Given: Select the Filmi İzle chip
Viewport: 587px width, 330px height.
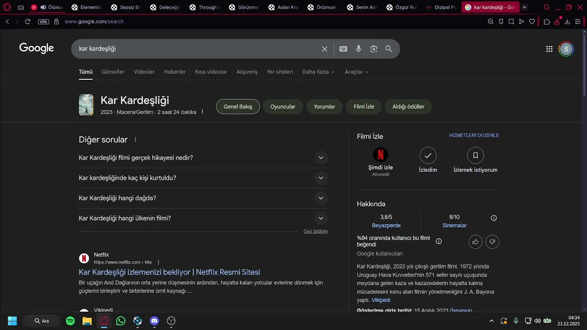Looking at the screenshot, I should click(364, 107).
